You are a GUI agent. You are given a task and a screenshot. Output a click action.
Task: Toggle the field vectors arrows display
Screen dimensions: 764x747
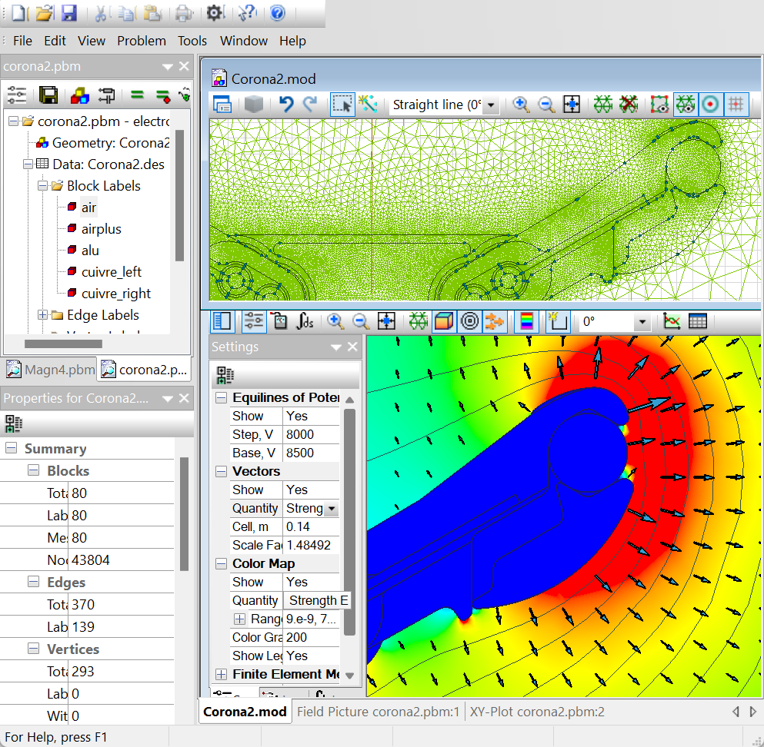coord(493,321)
